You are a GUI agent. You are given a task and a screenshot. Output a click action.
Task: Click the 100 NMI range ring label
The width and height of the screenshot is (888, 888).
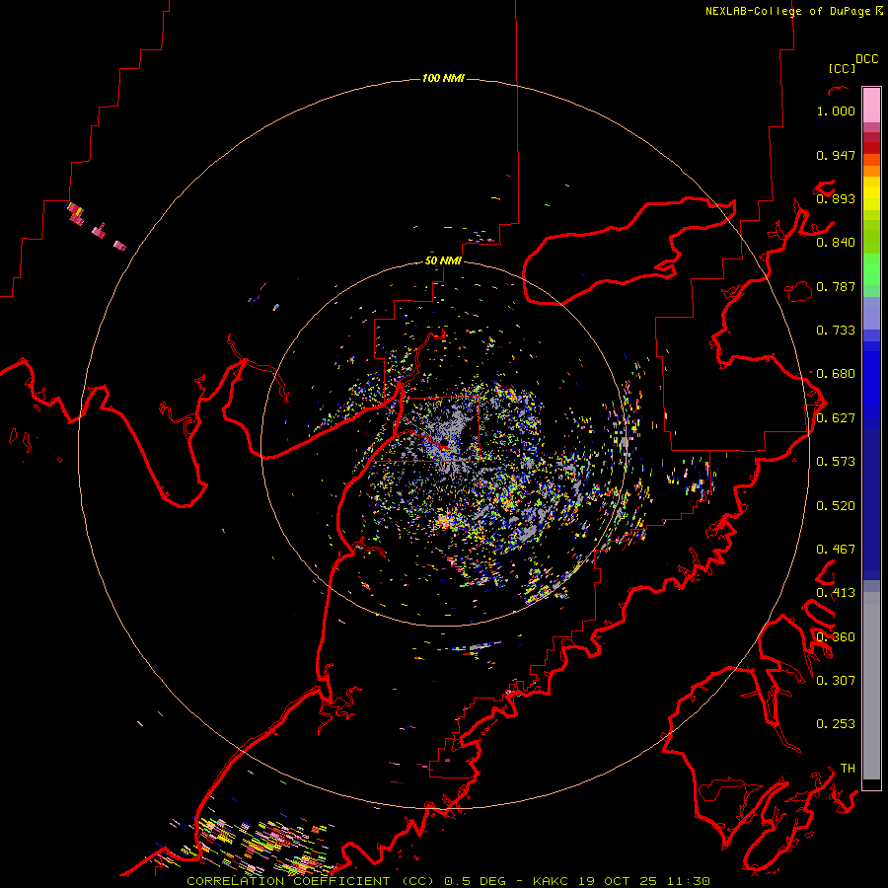click(443, 78)
